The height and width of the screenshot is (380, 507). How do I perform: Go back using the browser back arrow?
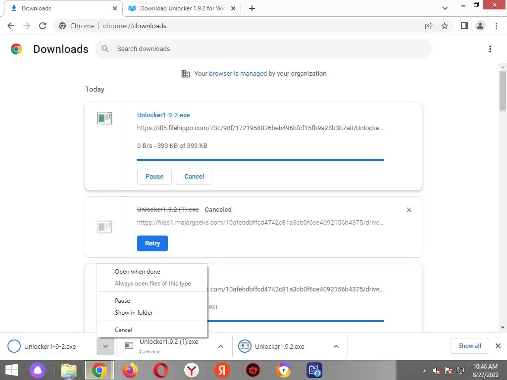click(11, 26)
